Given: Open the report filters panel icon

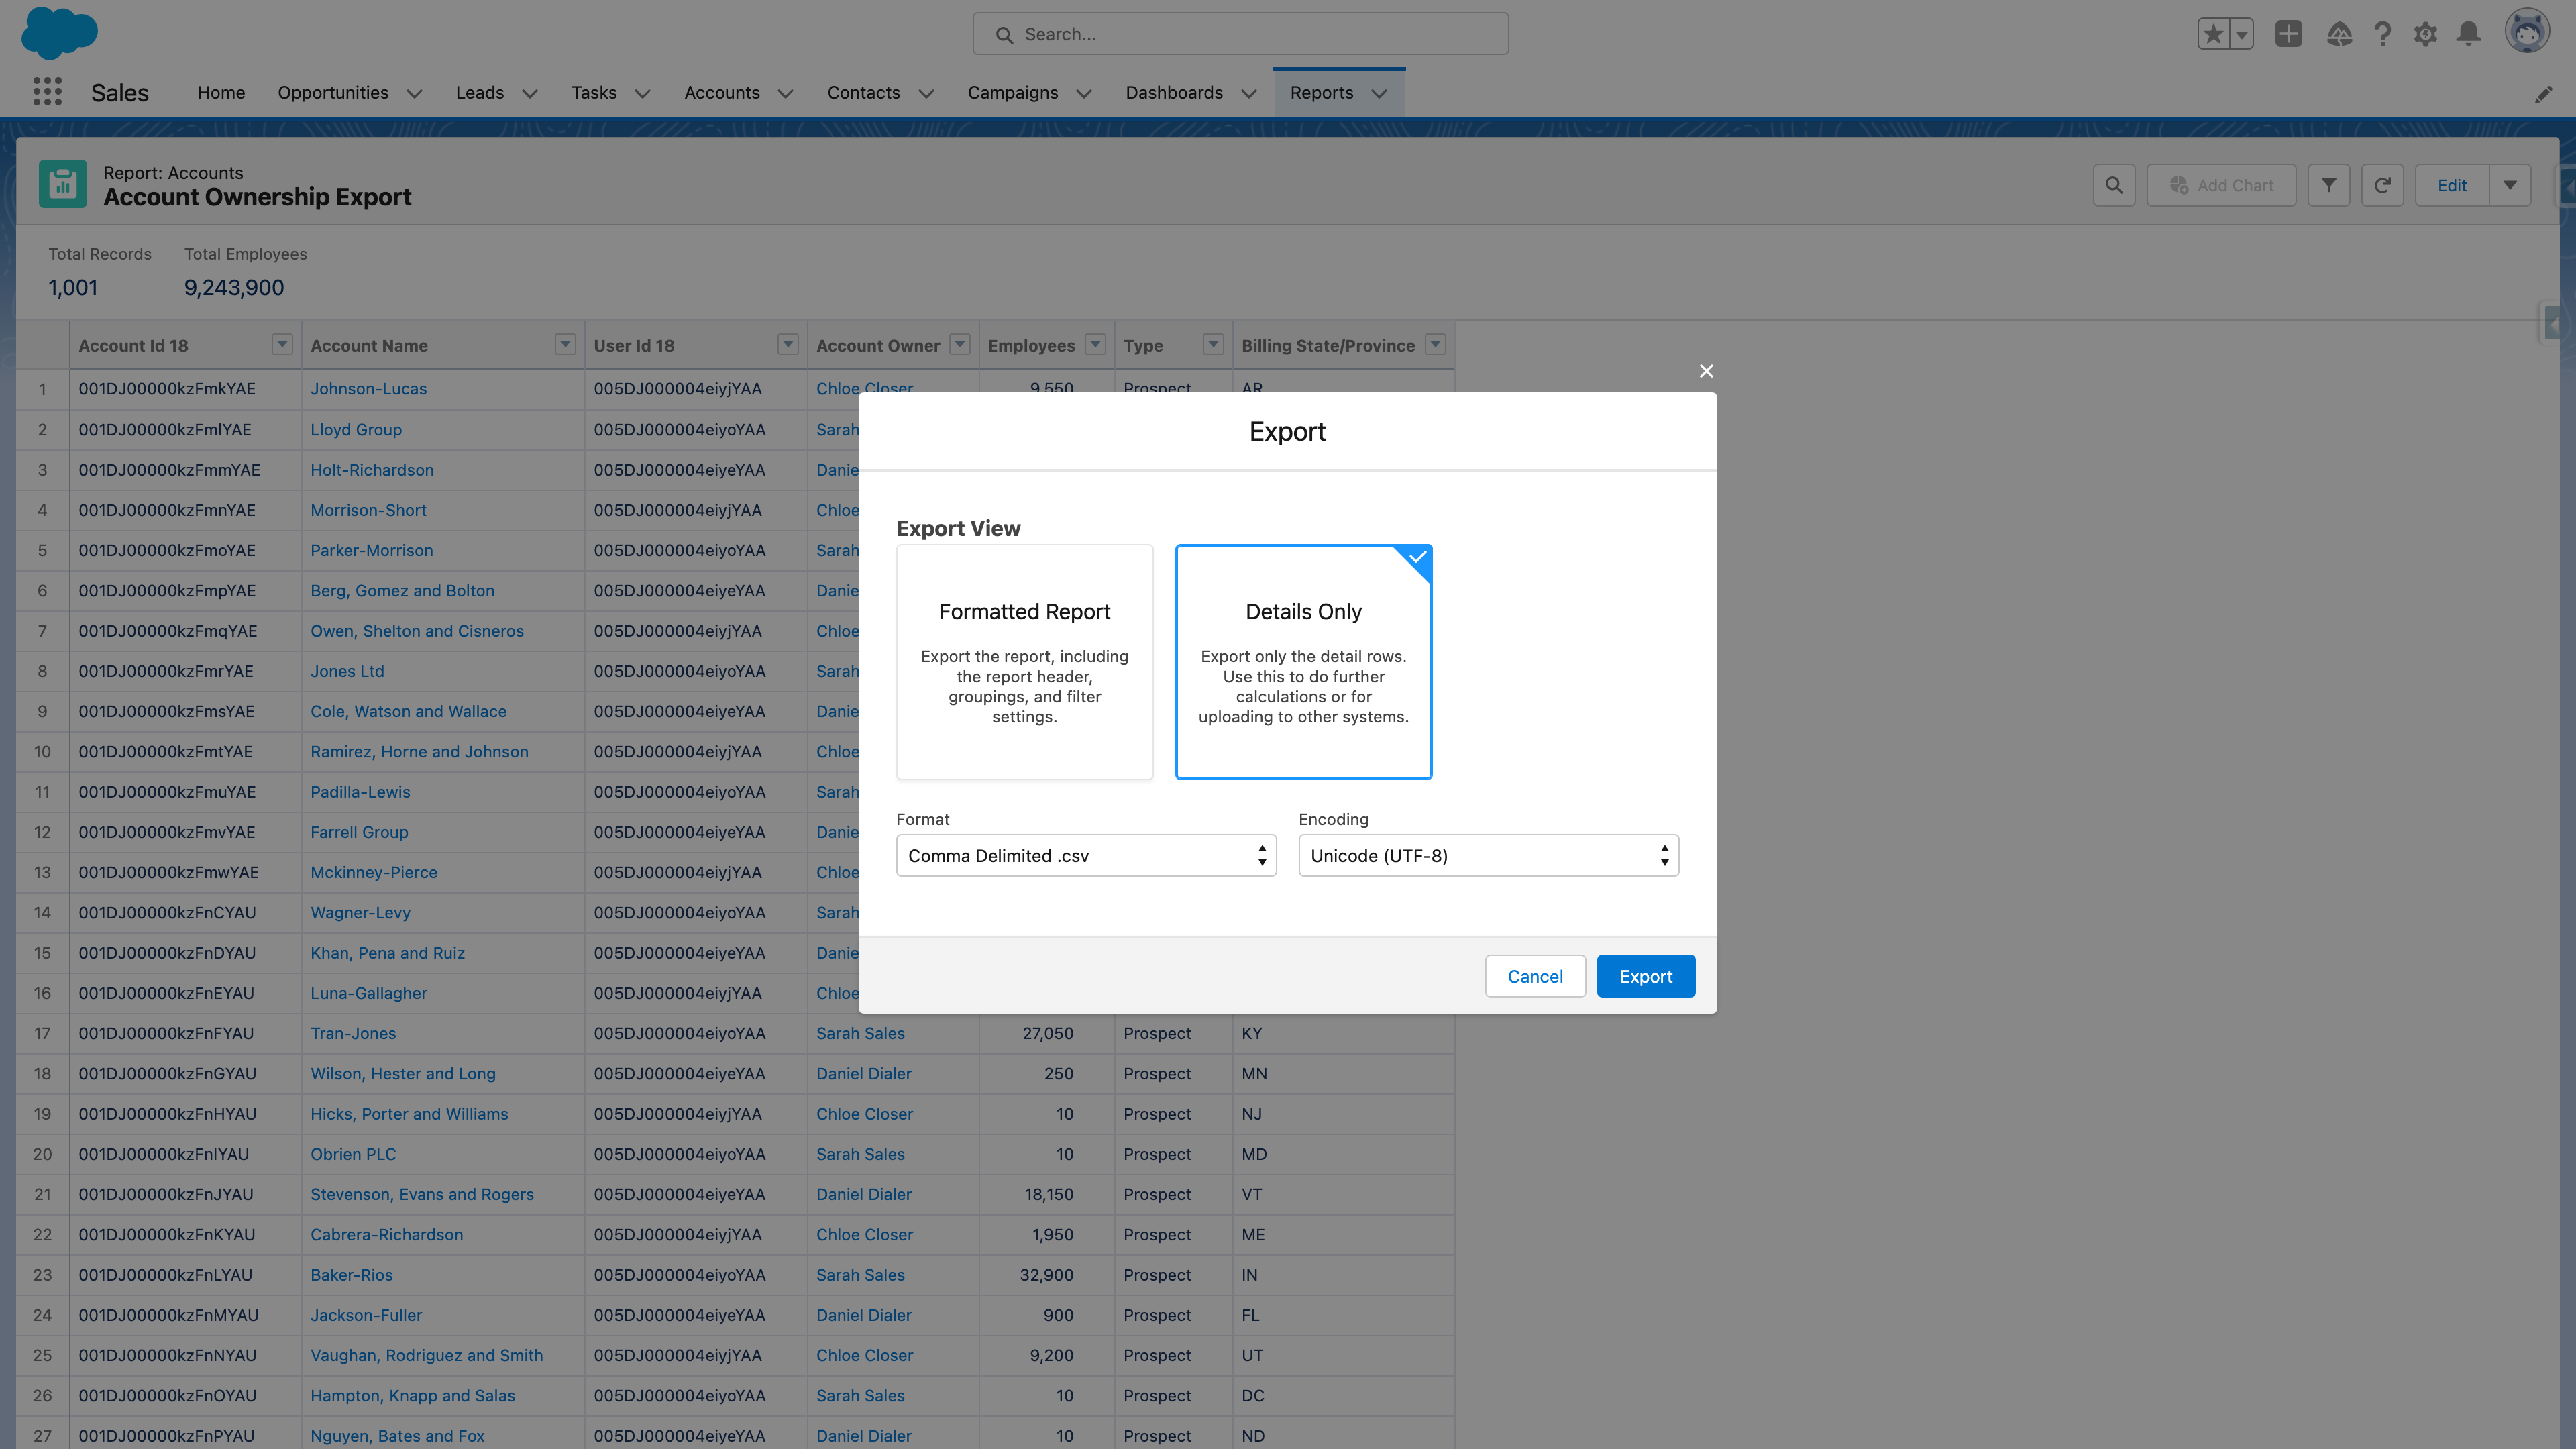Looking at the screenshot, I should [x=2329, y=184].
